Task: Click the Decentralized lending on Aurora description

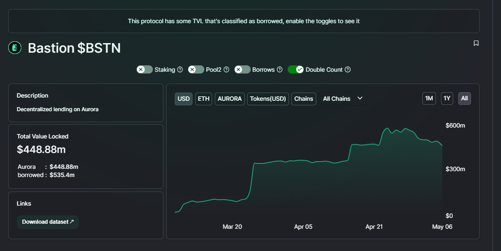Action: [x=57, y=109]
